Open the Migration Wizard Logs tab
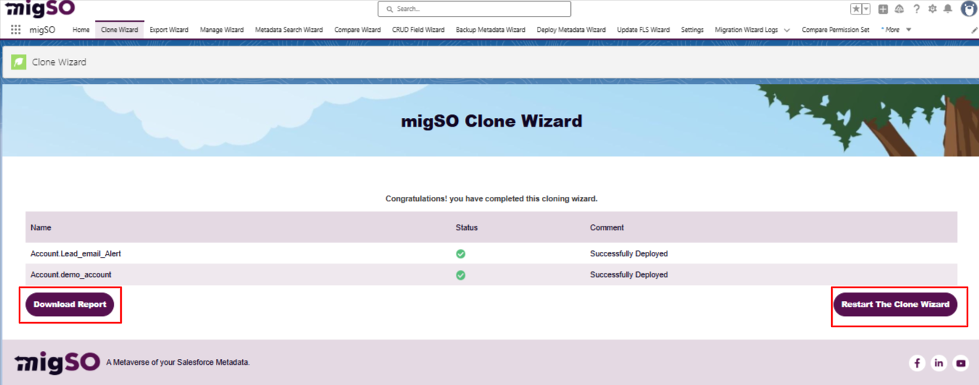979x385 pixels. [746, 30]
